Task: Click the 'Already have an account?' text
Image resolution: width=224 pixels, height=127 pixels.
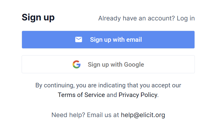Action: click(137, 18)
